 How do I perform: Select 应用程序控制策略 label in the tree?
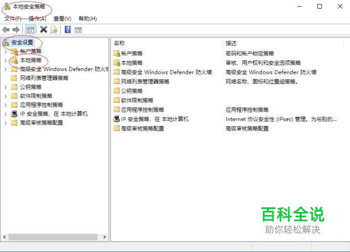click(41, 105)
